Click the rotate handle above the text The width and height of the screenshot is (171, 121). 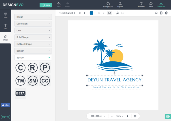pyautogui.click(x=114, y=72)
